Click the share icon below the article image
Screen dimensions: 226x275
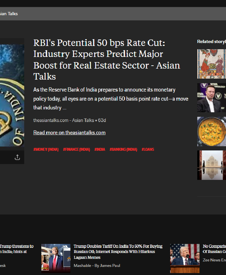17,157
